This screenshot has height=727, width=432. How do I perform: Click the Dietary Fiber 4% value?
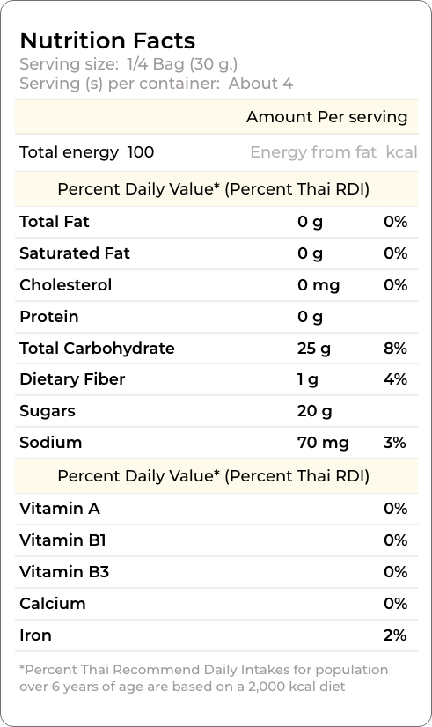[395, 379]
